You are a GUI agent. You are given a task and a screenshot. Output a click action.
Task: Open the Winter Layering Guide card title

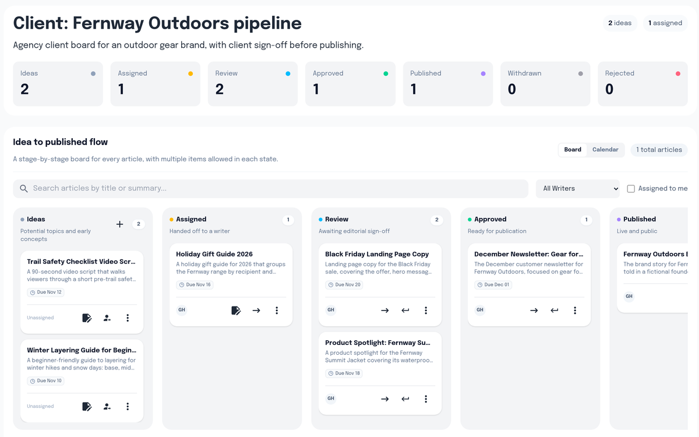coord(82,350)
